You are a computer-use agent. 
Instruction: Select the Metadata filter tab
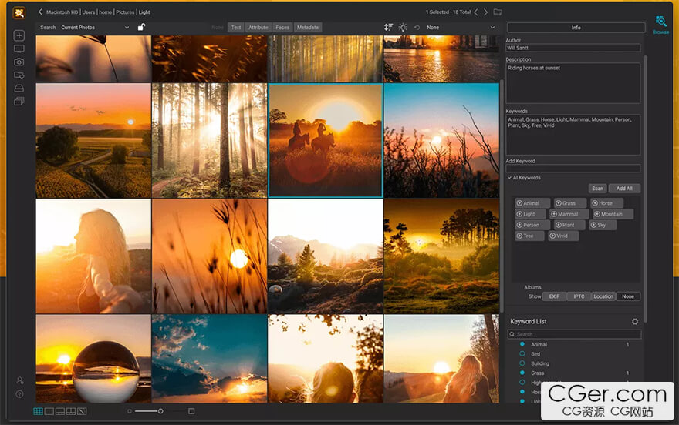tap(308, 27)
